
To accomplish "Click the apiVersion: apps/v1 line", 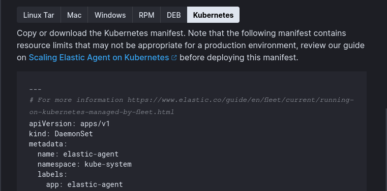I will click(69, 124).
